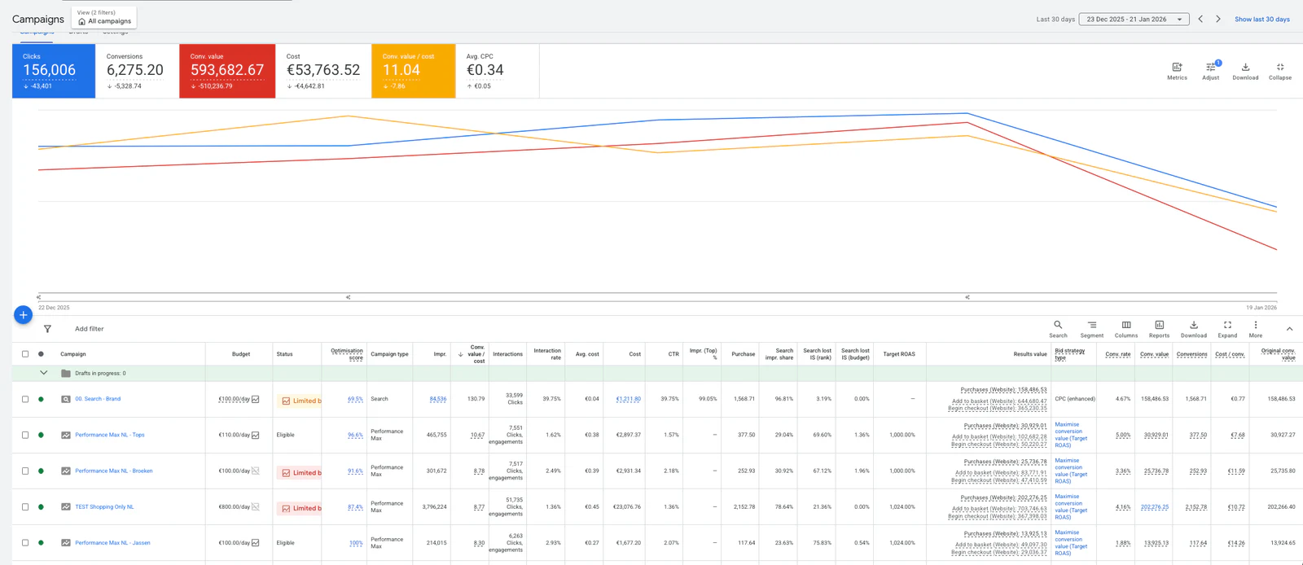Tick checkbox for TEST Shopping Only NL

point(25,506)
